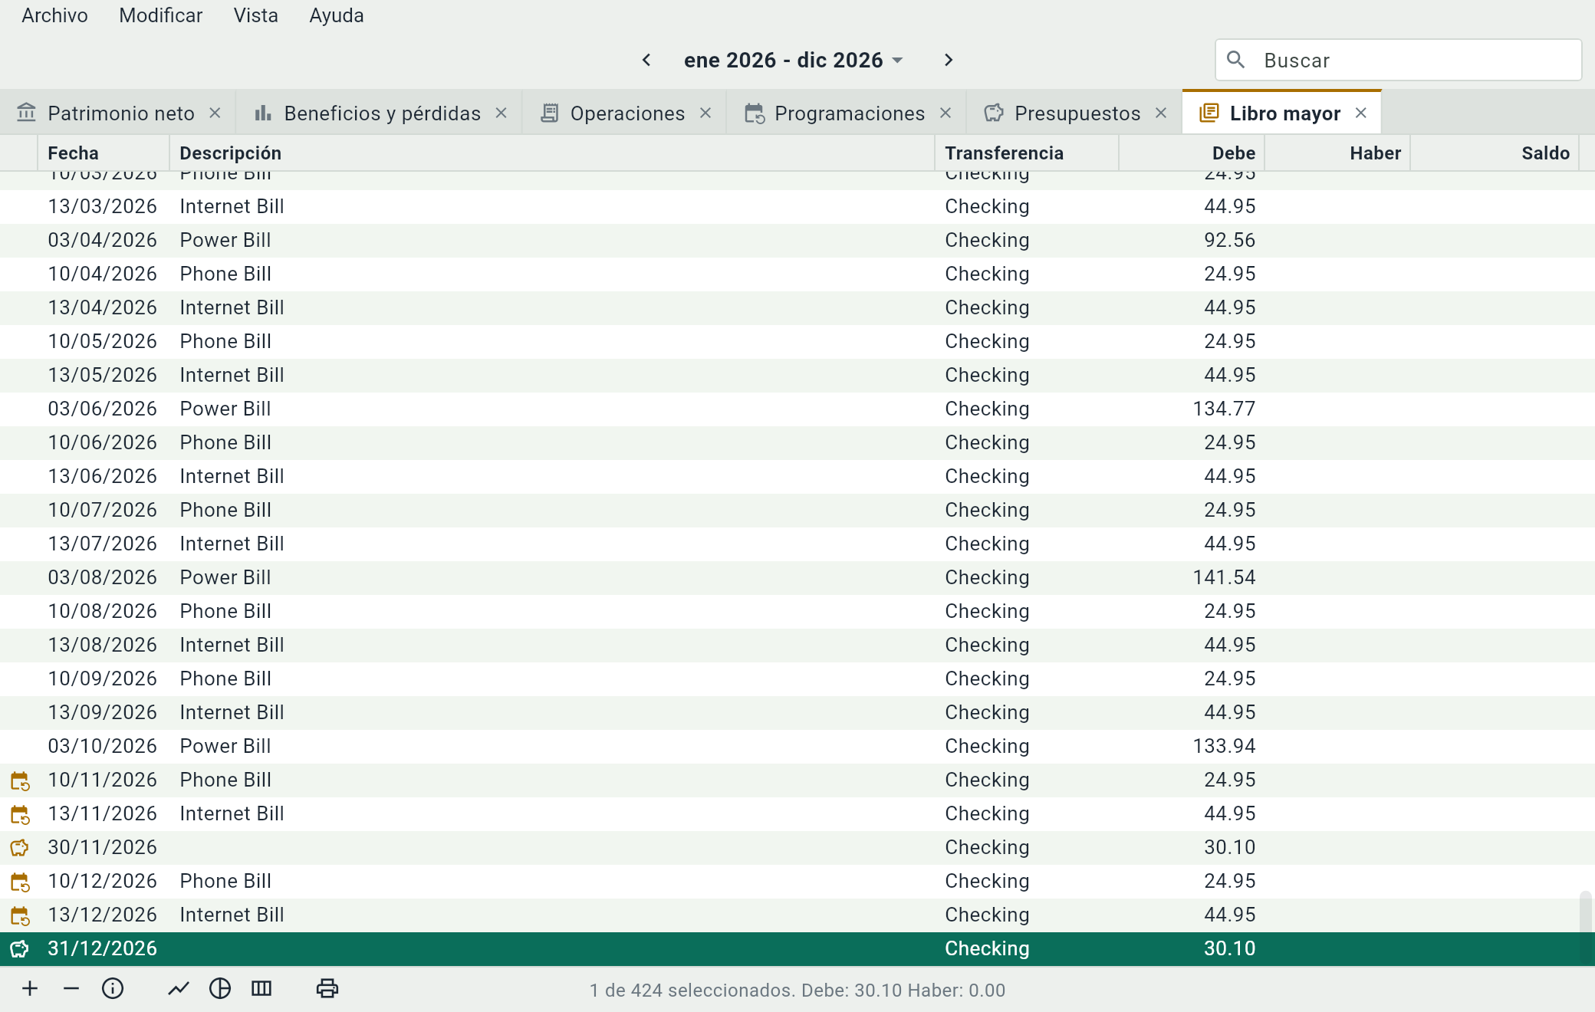Close the Programaciones tab
Image resolution: width=1595 pixels, height=1012 pixels.
coord(945,113)
